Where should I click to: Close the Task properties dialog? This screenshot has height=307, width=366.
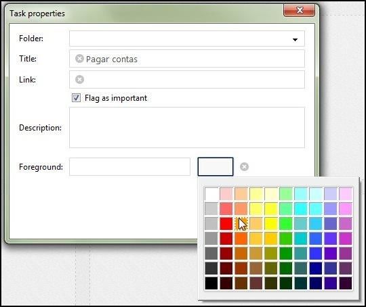tap(300, 10)
